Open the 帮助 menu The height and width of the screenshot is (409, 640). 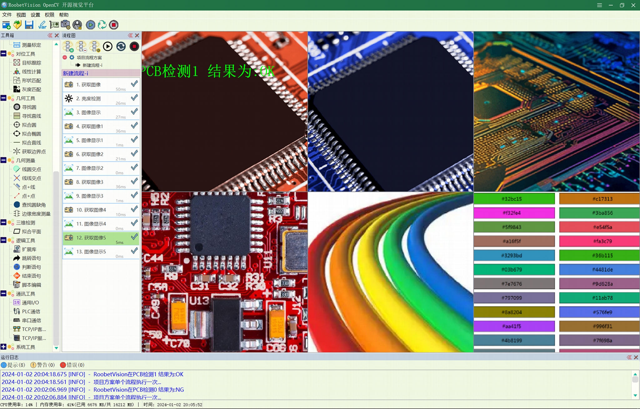pyautogui.click(x=64, y=15)
